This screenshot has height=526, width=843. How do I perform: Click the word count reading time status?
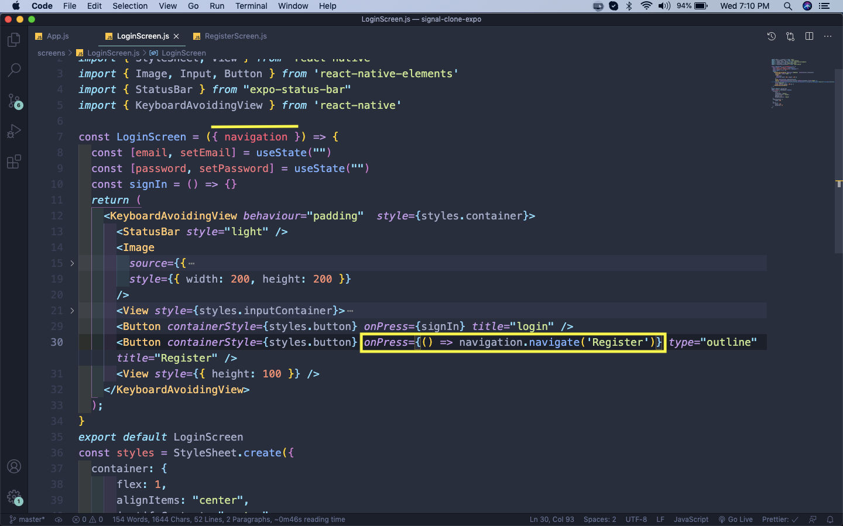(x=228, y=520)
